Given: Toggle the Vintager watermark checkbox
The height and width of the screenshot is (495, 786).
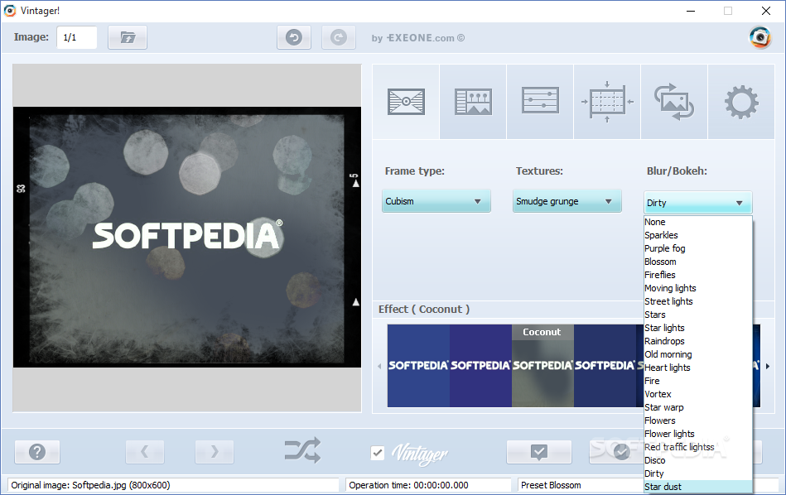Looking at the screenshot, I should coord(378,453).
